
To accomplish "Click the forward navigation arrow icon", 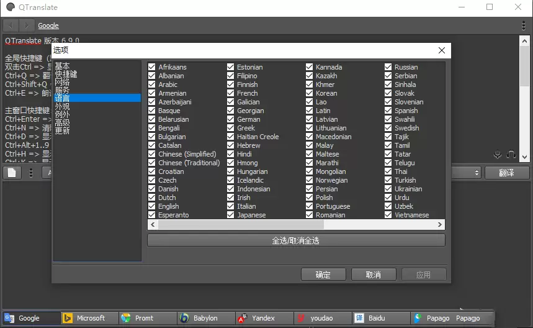I will [27, 25].
